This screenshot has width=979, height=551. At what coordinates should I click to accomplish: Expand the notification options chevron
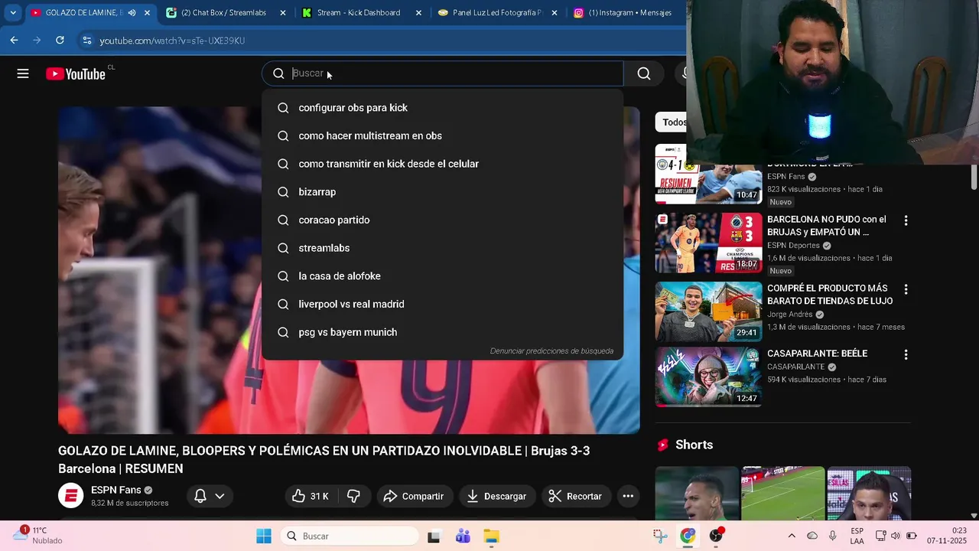220,496
